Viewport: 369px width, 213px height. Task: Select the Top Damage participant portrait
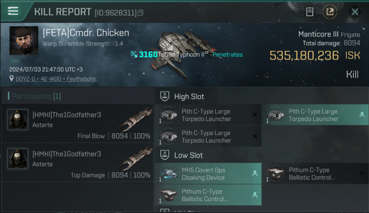click(x=18, y=159)
